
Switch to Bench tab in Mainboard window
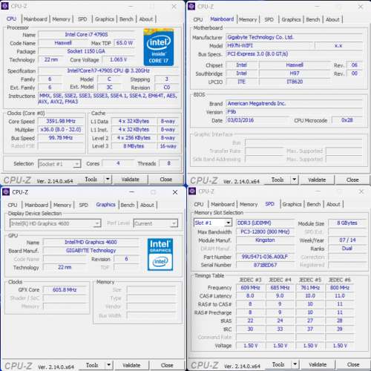tap(313, 19)
